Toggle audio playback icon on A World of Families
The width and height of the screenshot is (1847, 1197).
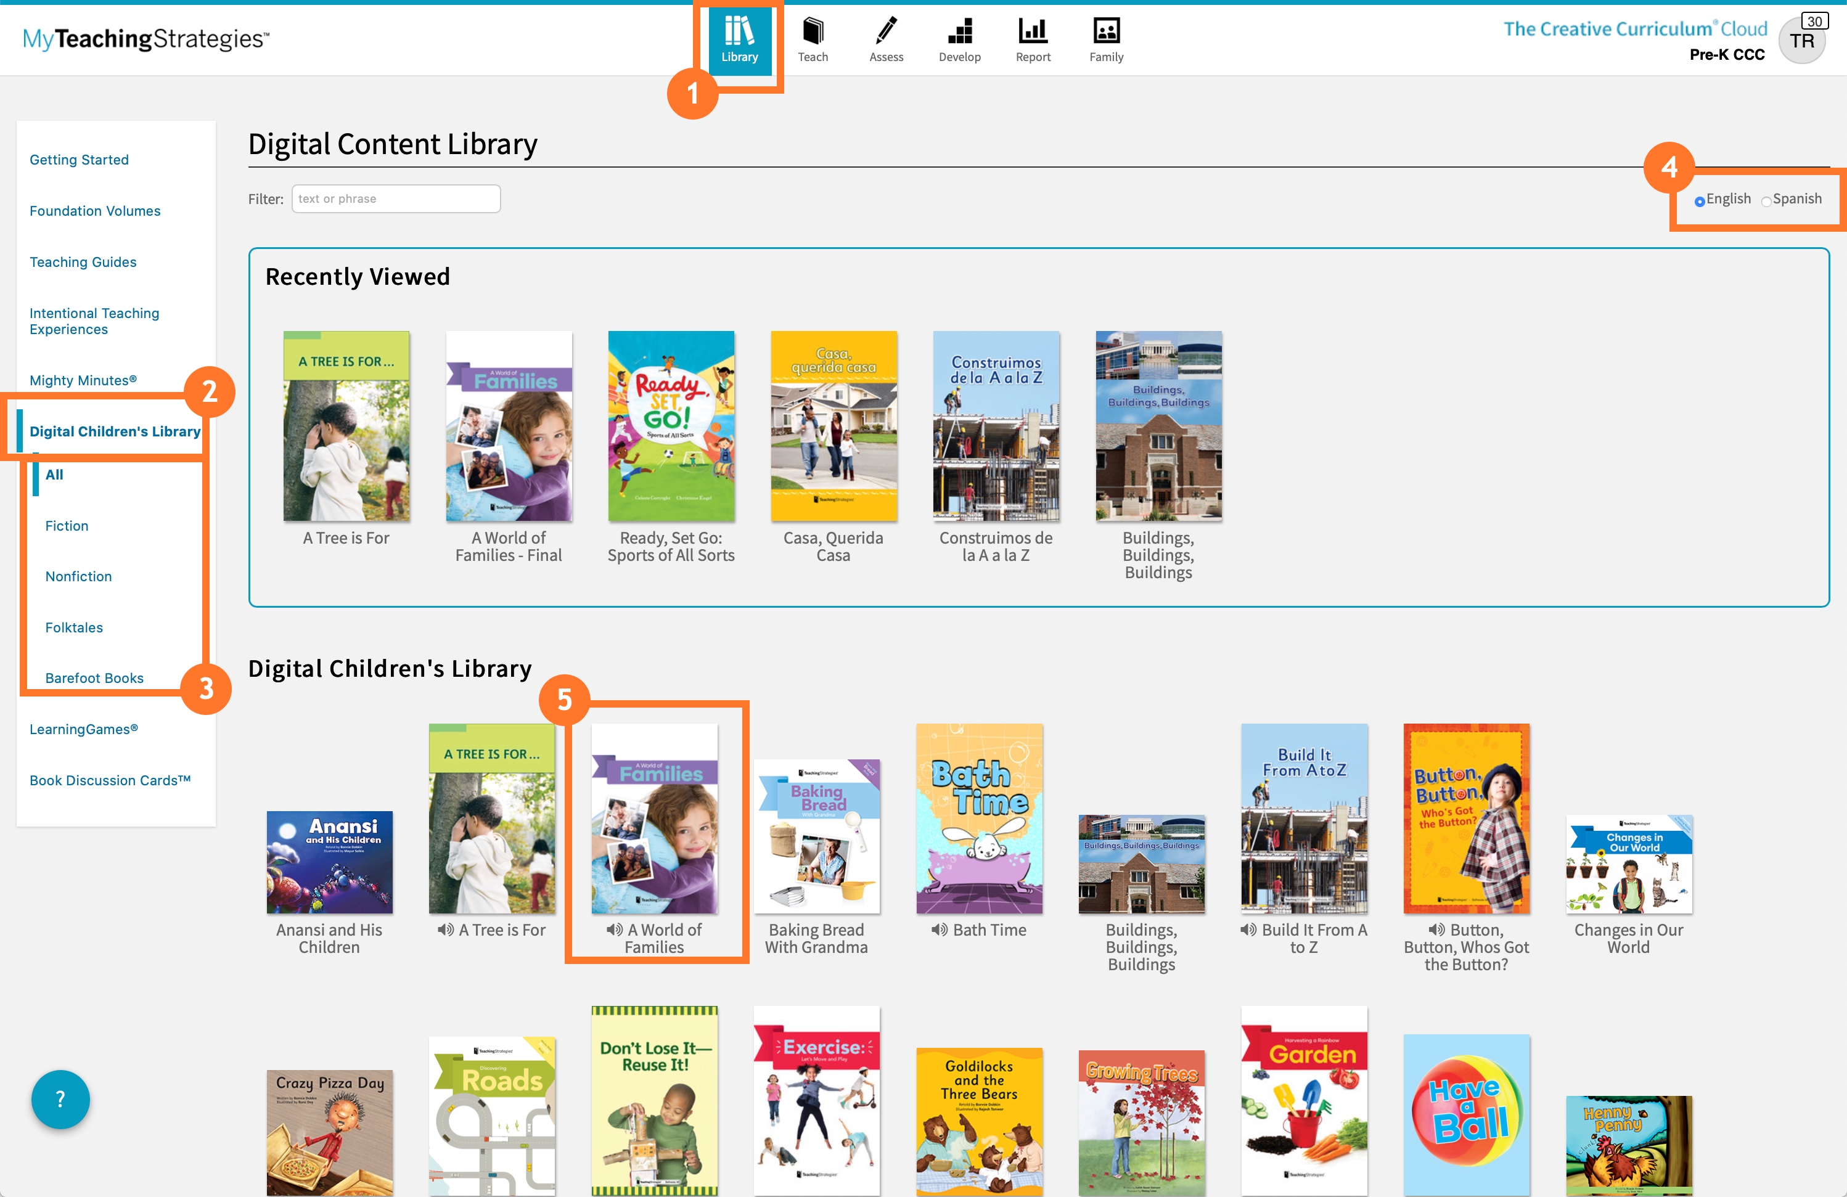tap(614, 930)
